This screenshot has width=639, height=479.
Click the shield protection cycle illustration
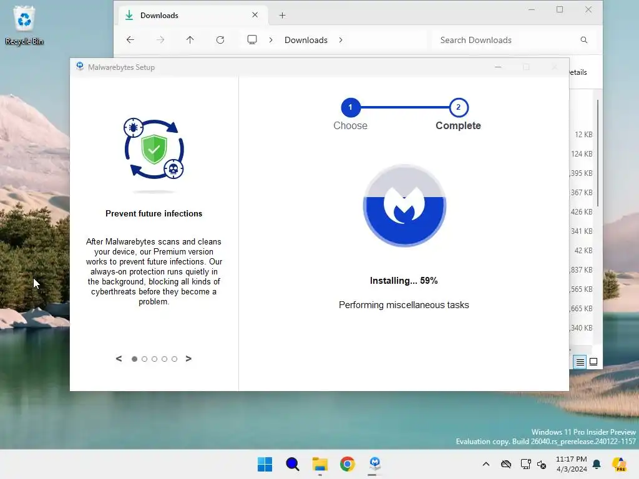[x=154, y=149]
